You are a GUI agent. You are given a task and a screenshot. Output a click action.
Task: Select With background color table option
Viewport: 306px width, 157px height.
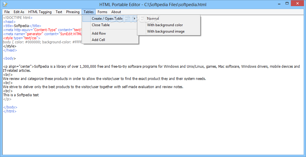(169, 25)
